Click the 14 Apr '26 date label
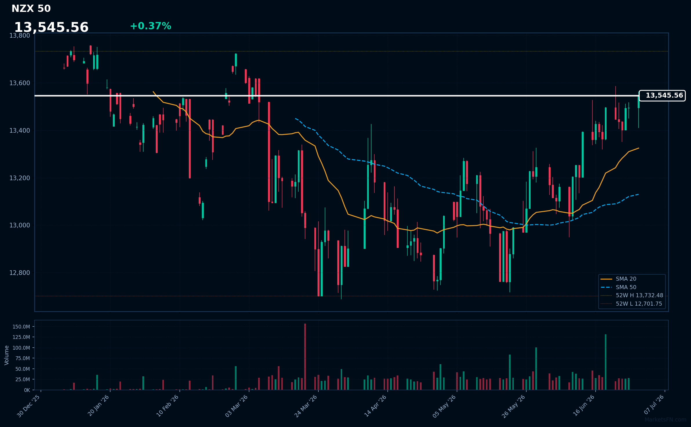Screen dimensions: 691x427 [375, 406]
